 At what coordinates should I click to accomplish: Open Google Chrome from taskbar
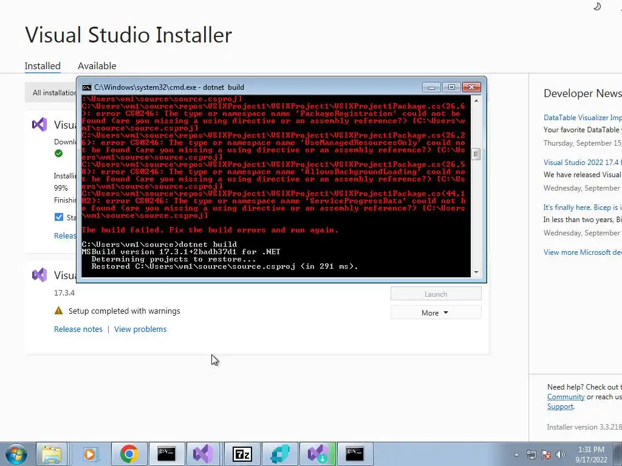tap(129, 454)
